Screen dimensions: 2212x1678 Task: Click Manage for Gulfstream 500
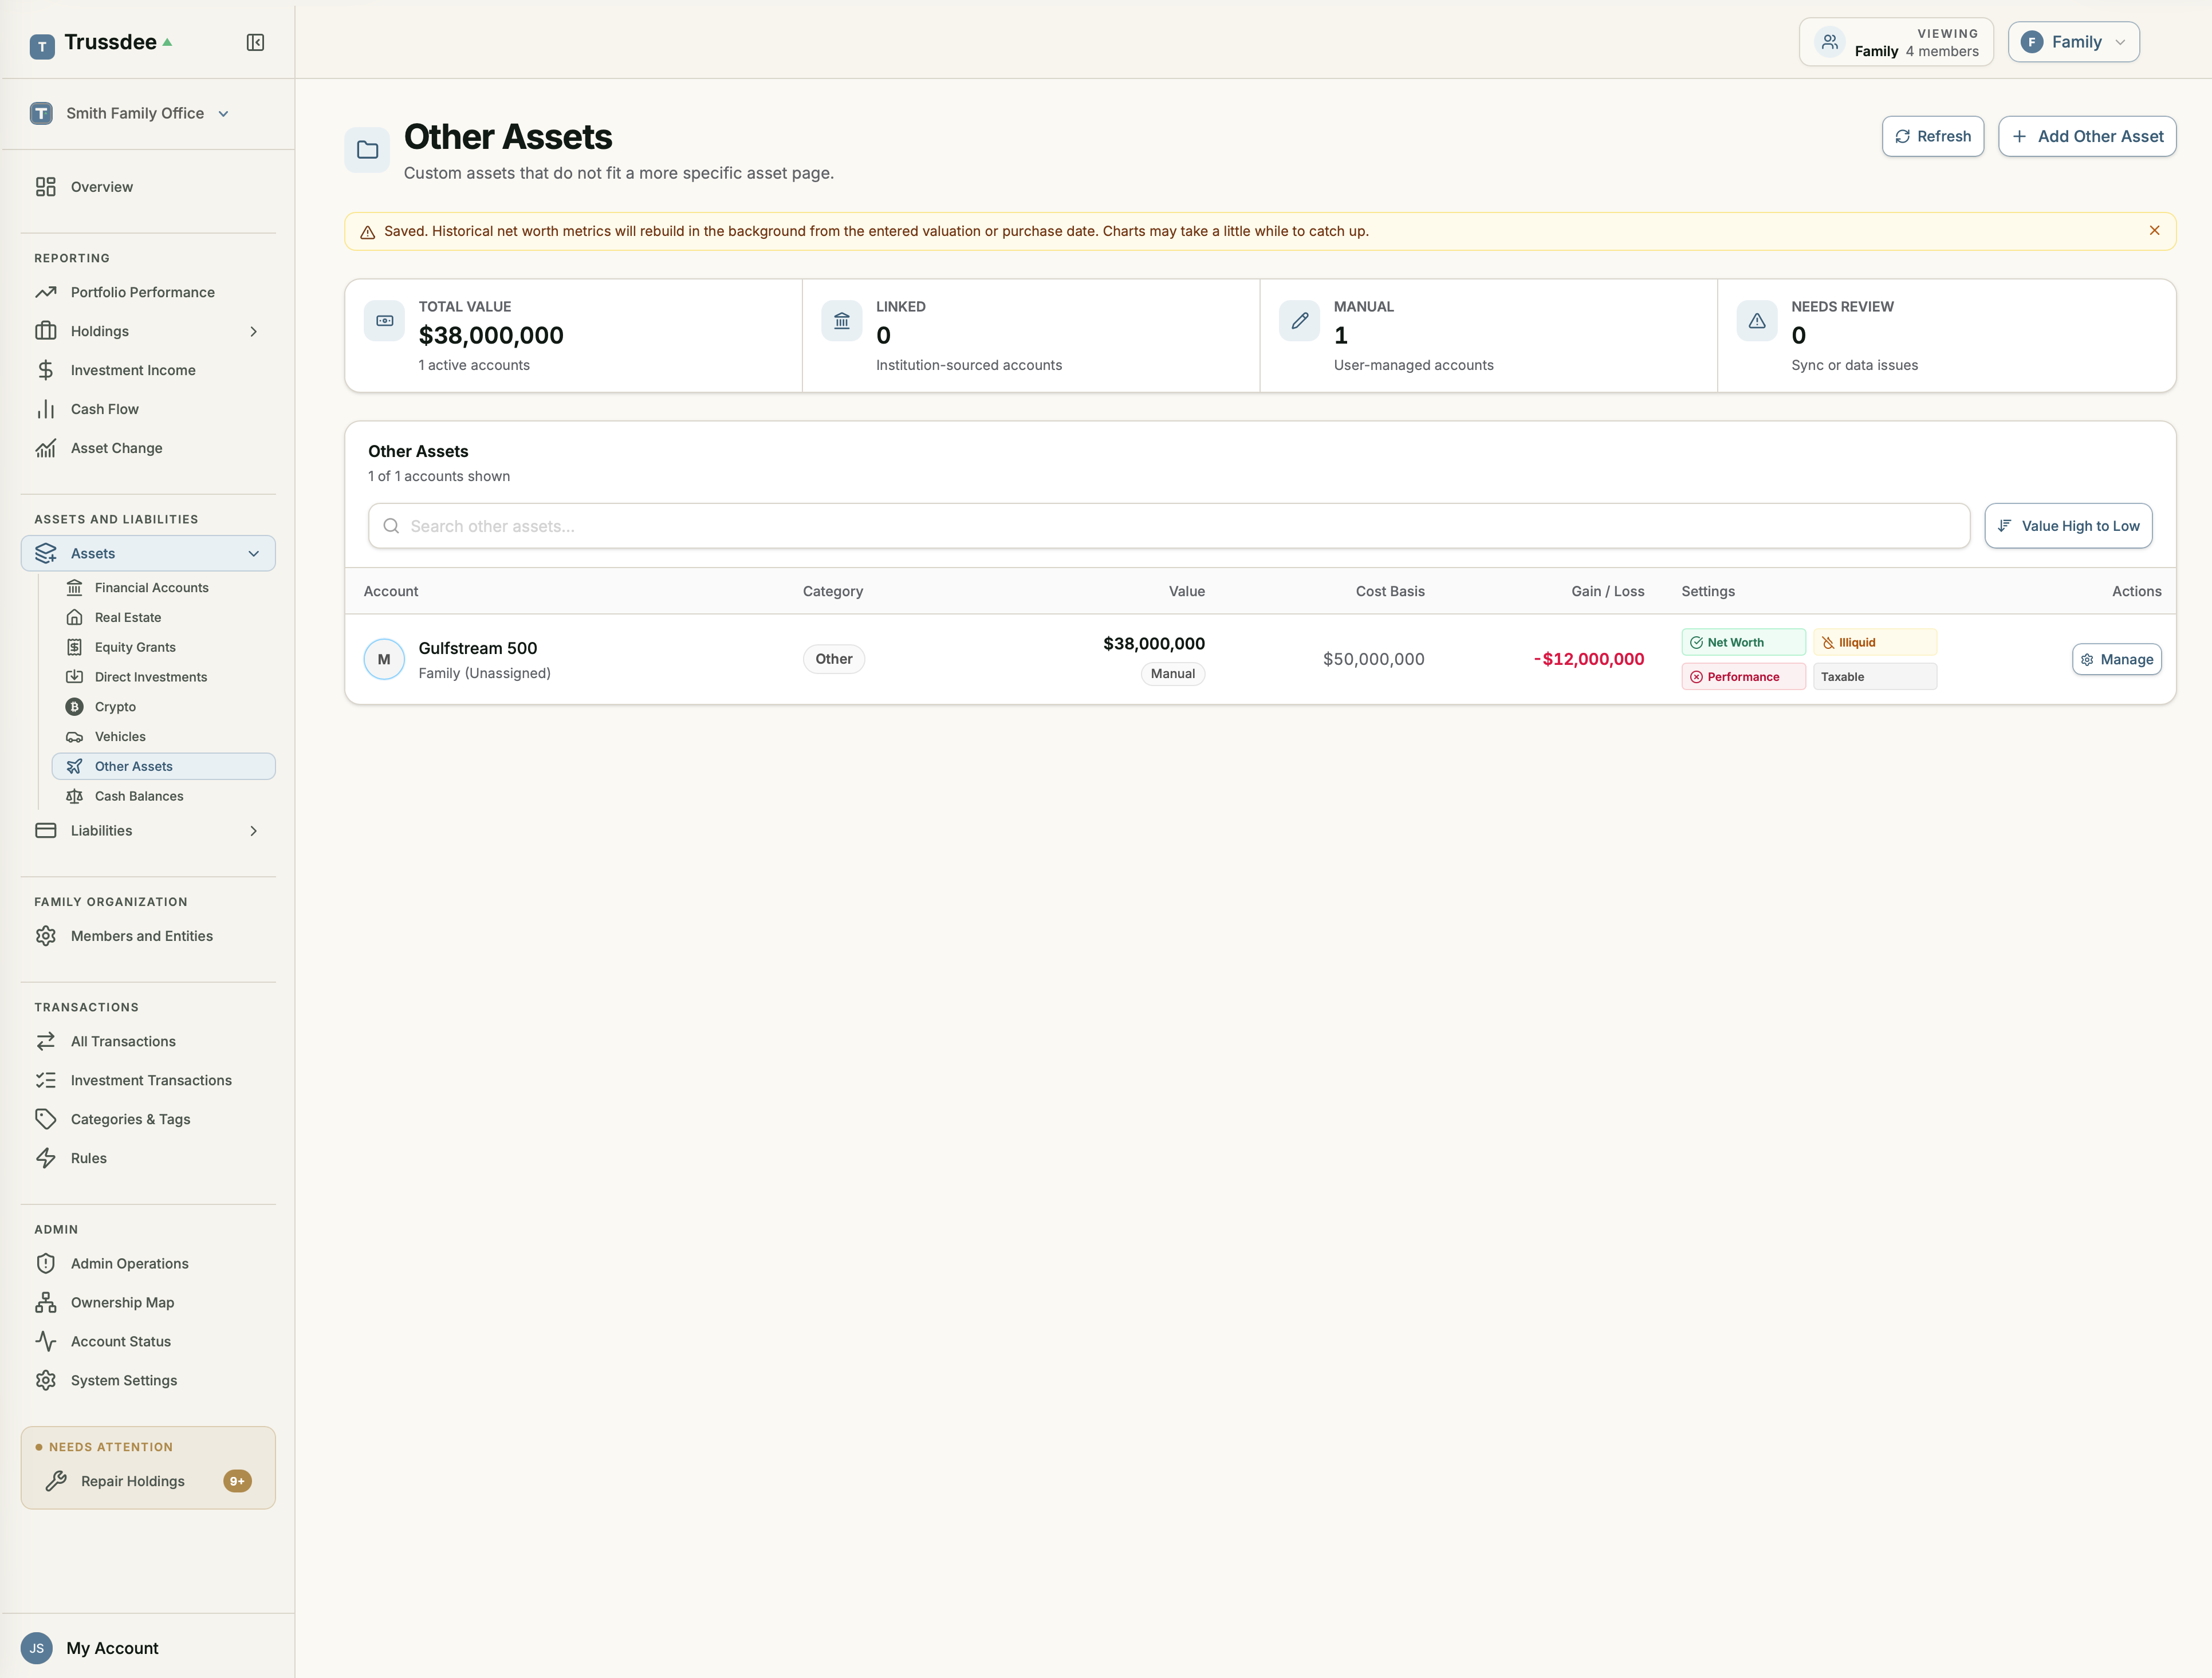click(2116, 659)
